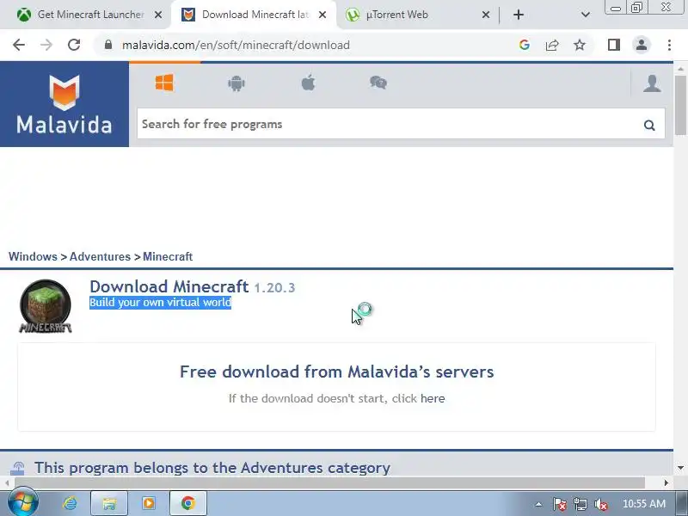Toggle the browser side panel
The width and height of the screenshot is (688, 516).
click(614, 45)
